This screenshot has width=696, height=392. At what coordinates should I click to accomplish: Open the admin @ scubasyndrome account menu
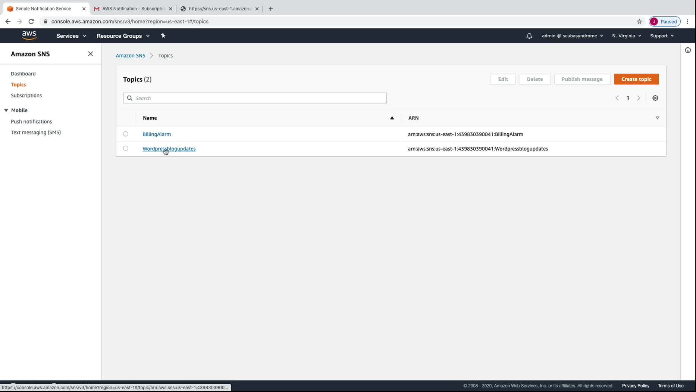(x=572, y=36)
